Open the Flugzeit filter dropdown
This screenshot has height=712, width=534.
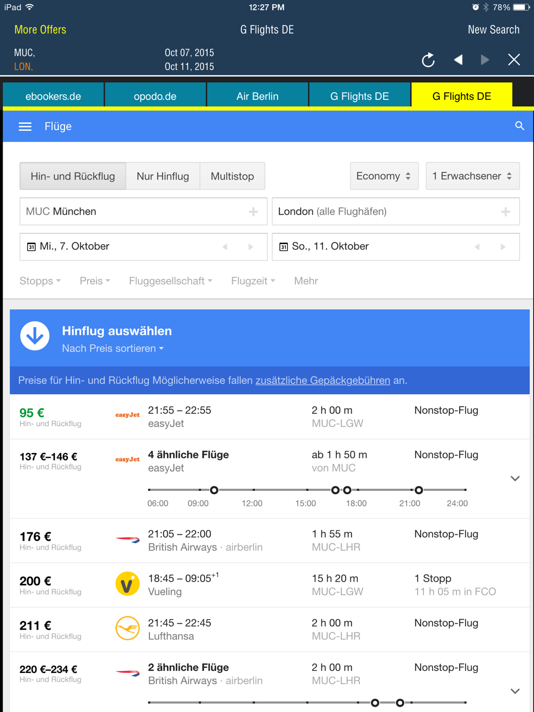[x=253, y=281]
